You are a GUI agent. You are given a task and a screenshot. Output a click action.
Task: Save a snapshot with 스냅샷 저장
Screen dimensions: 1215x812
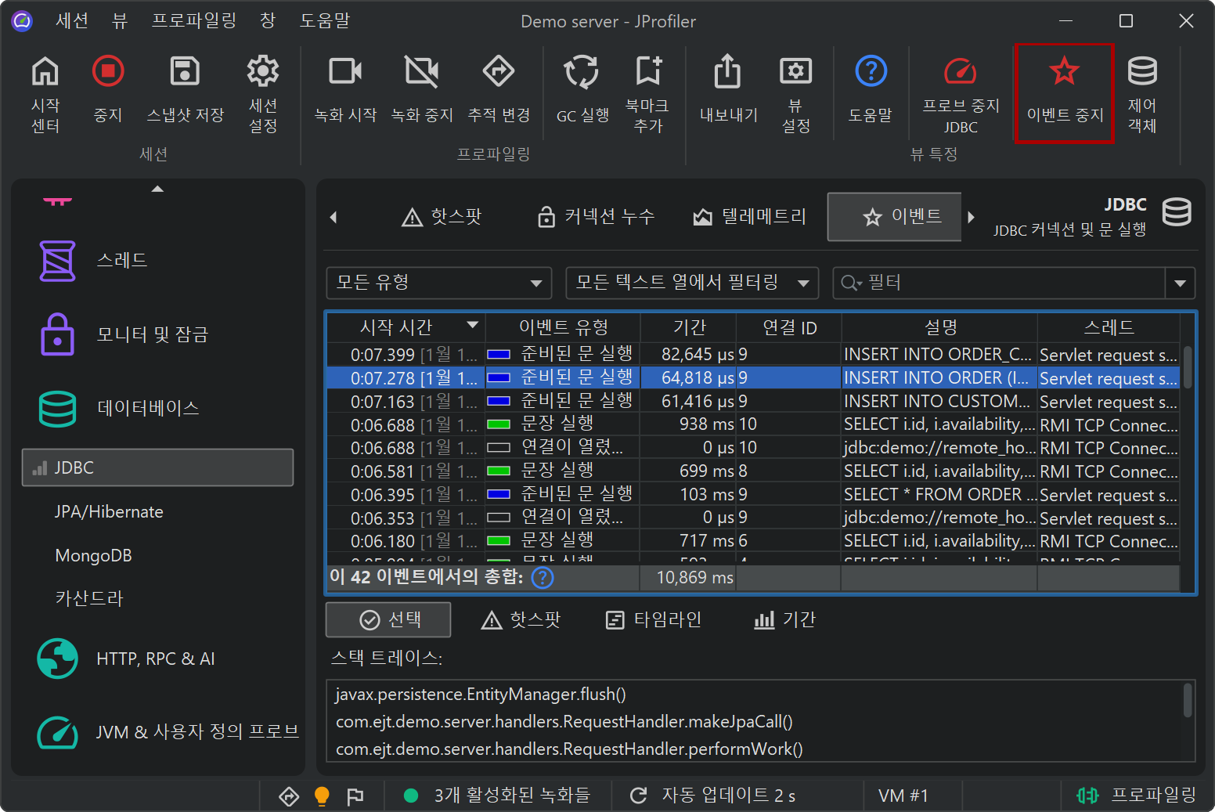click(x=185, y=73)
